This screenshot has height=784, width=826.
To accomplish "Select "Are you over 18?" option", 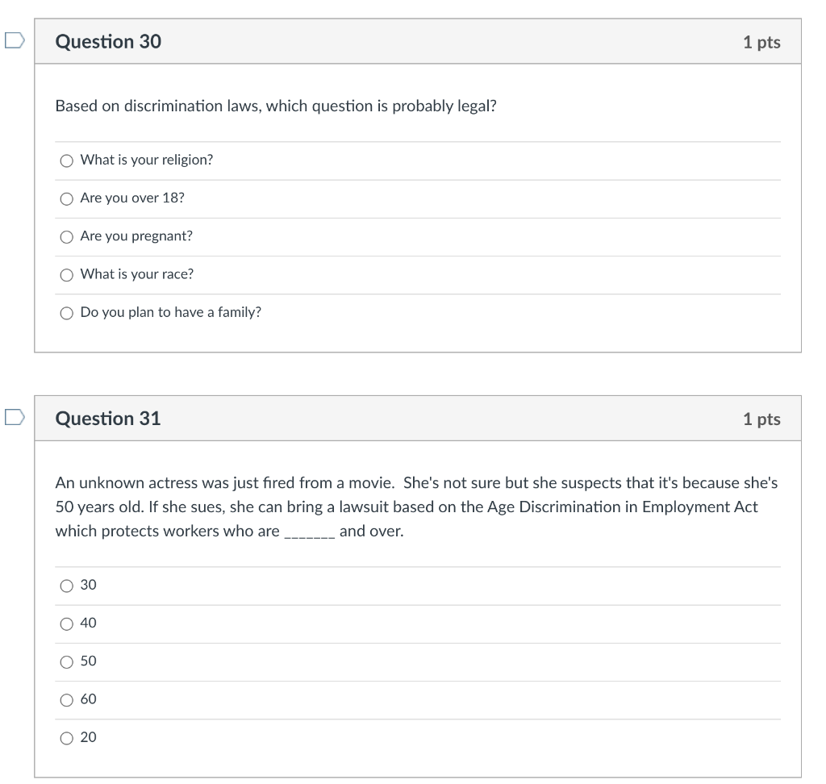I will 66,198.
